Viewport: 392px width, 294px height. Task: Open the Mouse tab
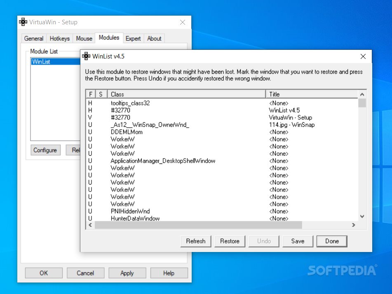tap(84, 38)
